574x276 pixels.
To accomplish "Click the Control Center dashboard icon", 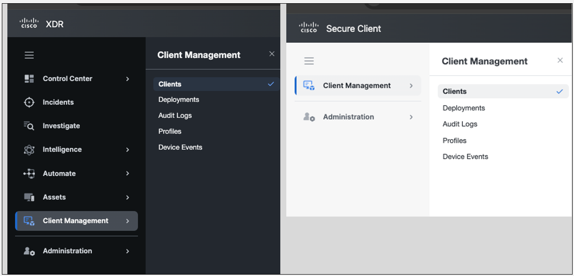I will coord(29,79).
